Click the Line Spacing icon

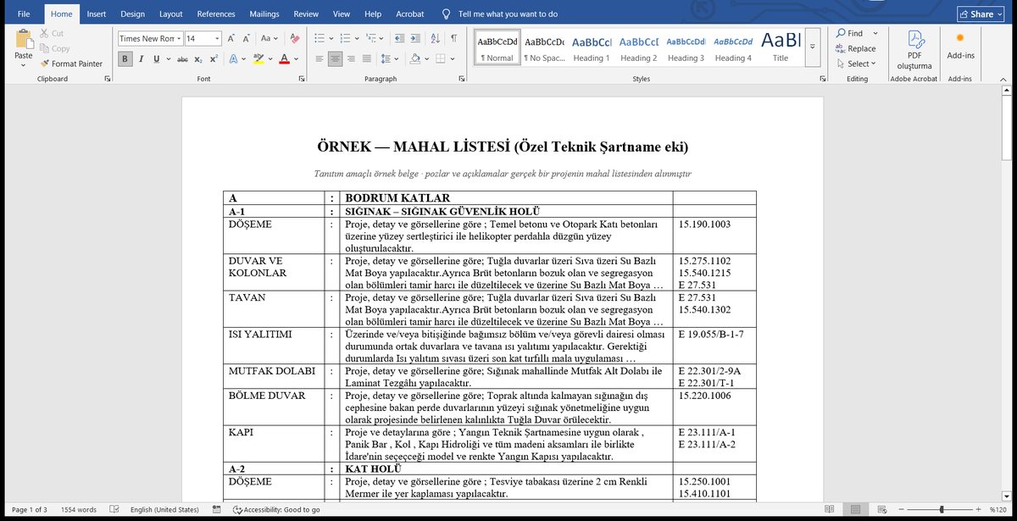[386, 58]
